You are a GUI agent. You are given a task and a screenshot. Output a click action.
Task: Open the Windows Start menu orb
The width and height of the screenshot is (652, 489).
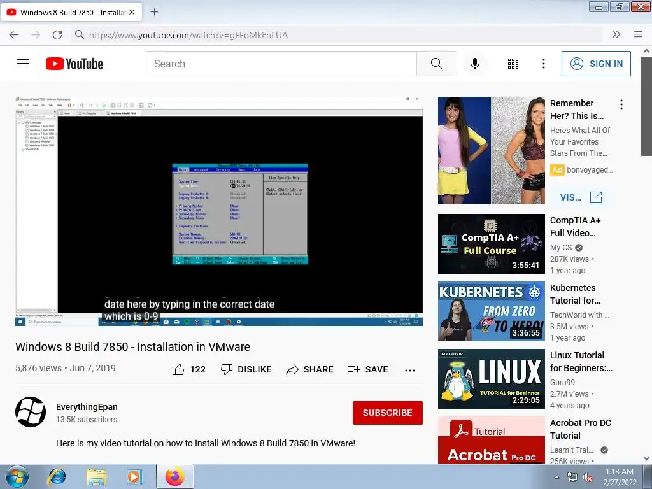(x=17, y=476)
